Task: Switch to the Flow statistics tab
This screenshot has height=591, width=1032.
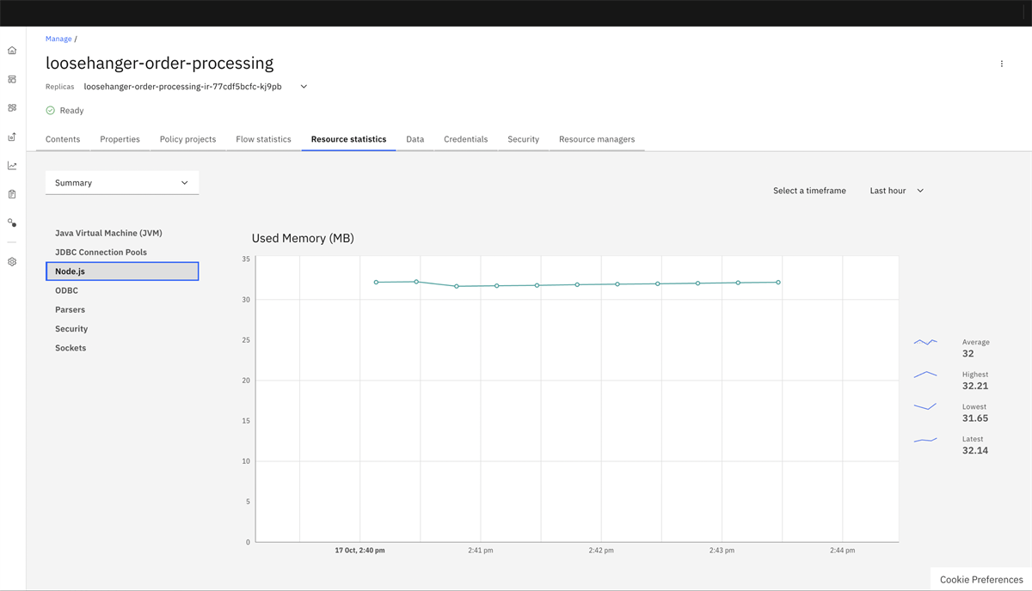Action: tap(263, 138)
